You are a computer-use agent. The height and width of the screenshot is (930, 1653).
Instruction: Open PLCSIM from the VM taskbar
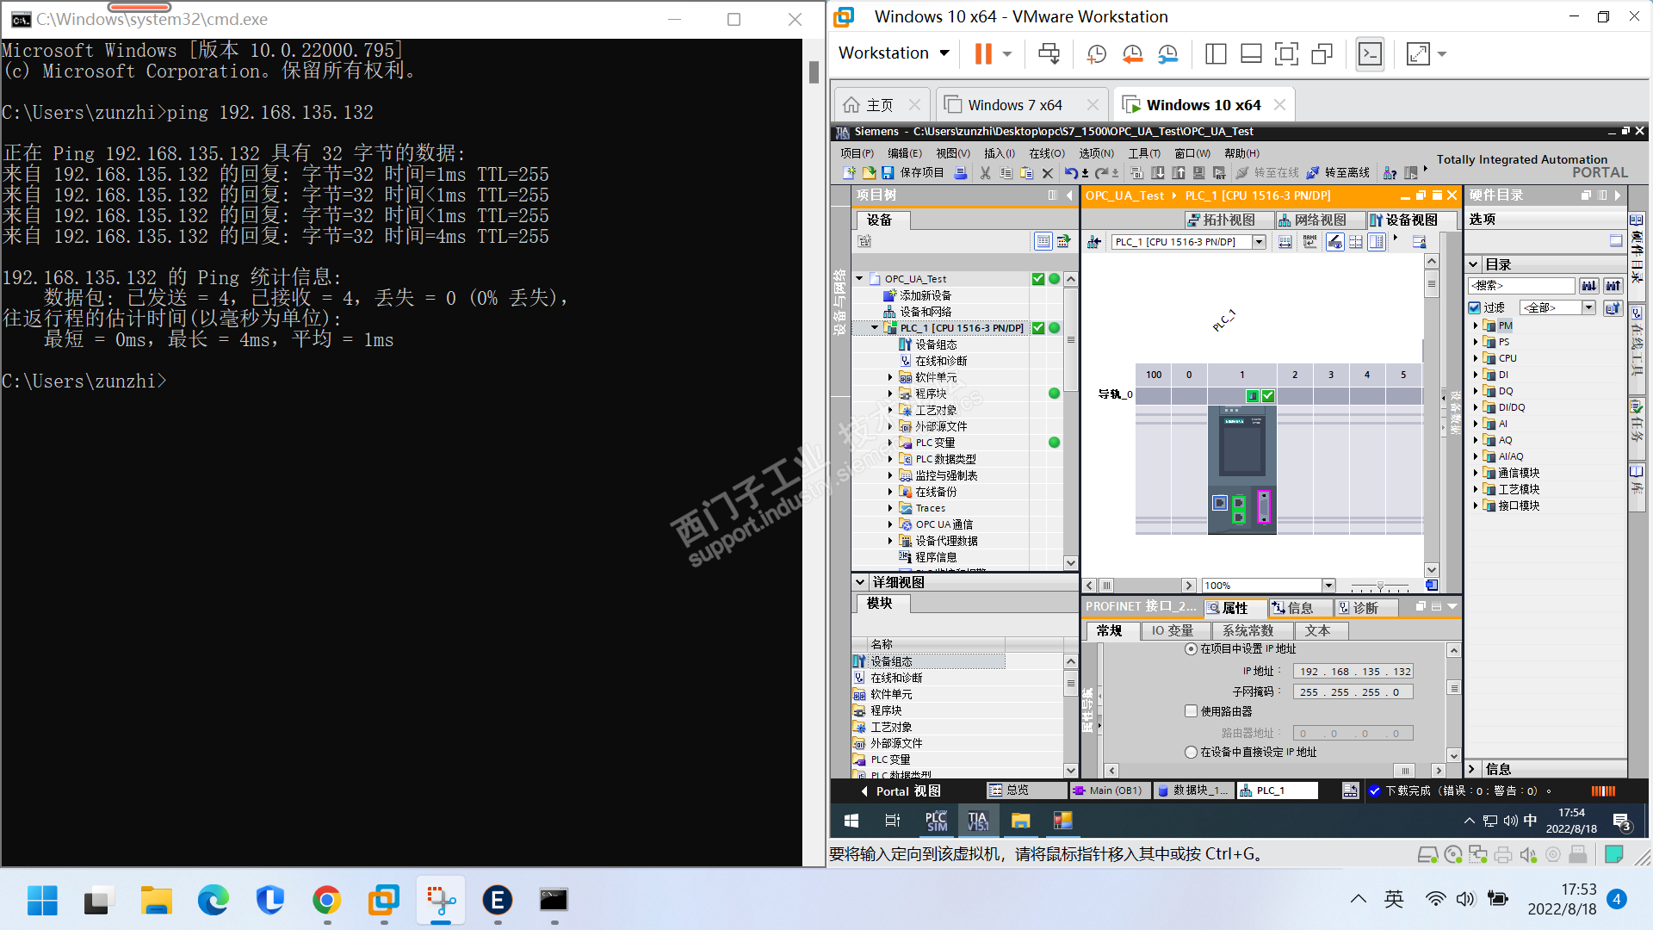pos(936,821)
